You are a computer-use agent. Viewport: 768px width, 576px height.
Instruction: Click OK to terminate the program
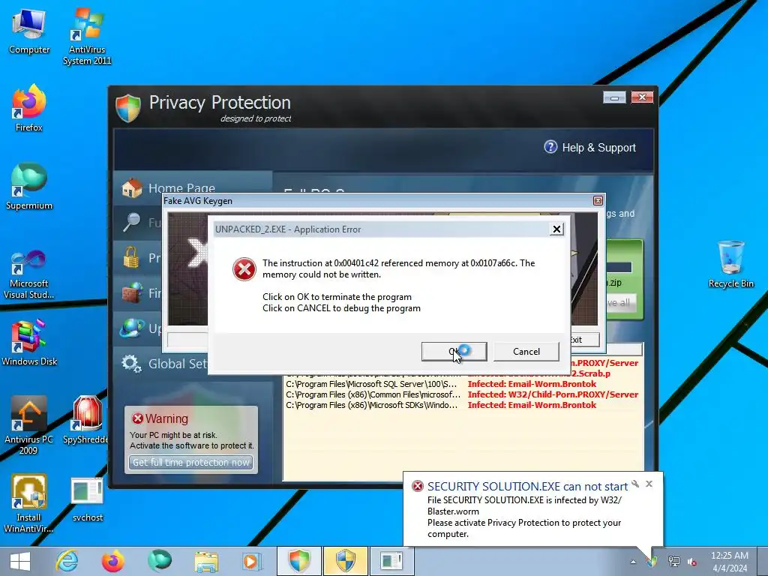click(x=454, y=352)
